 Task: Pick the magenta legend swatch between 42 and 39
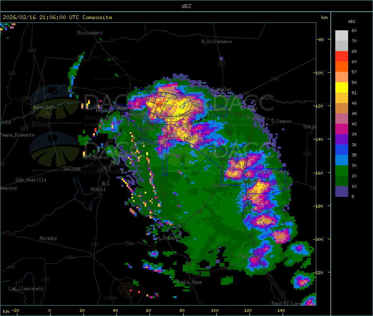[x=342, y=129]
